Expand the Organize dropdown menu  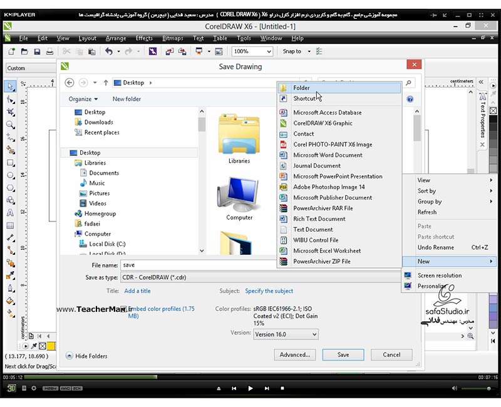coord(83,99)
